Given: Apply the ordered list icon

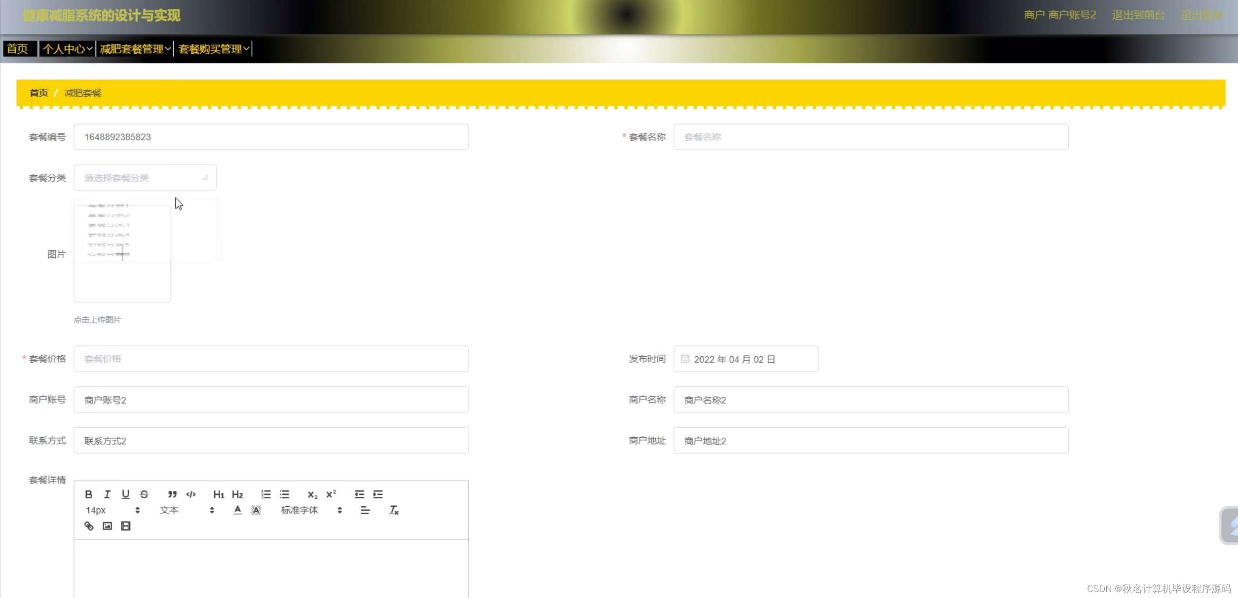Looking at the screenshot, I should click(266, 494).
